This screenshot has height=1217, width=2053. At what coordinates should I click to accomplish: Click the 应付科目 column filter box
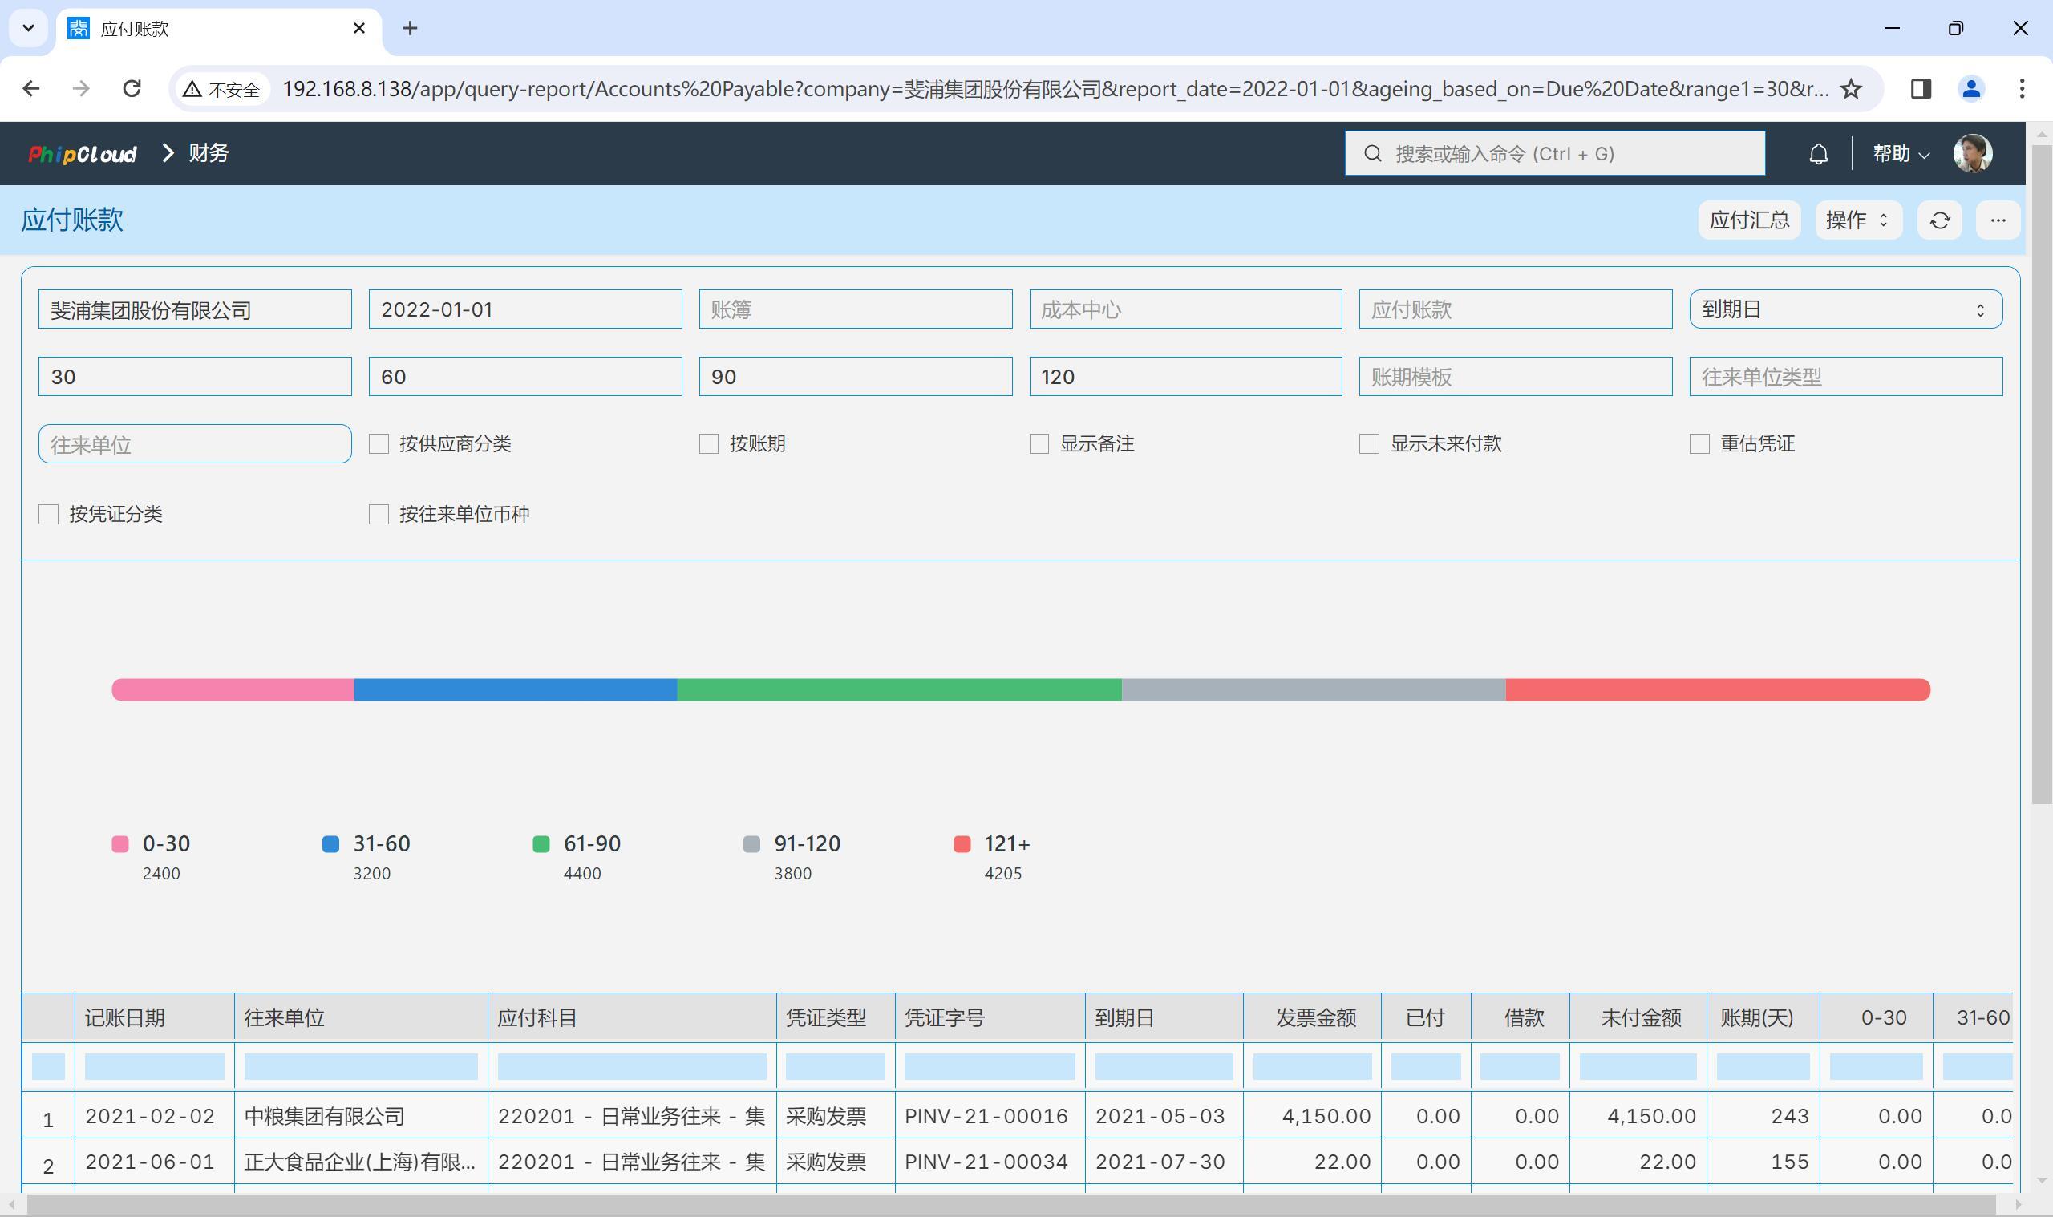tap(632, 1066)
